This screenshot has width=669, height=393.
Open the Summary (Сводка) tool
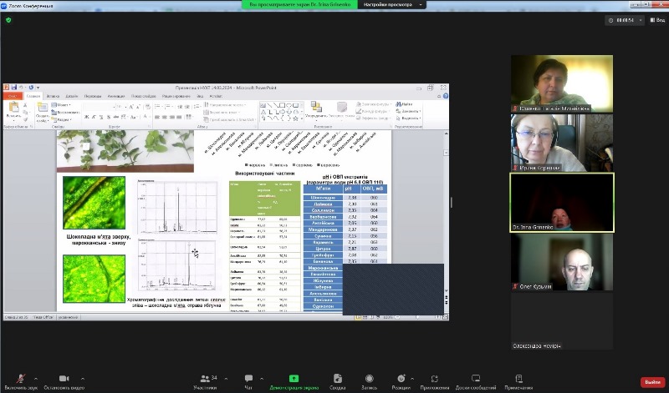click(x=337, y=378)
